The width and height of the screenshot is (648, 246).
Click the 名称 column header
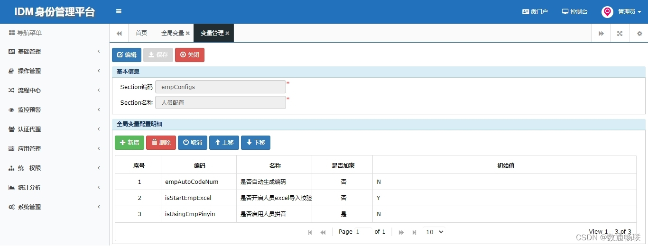(x=275, y=166)
